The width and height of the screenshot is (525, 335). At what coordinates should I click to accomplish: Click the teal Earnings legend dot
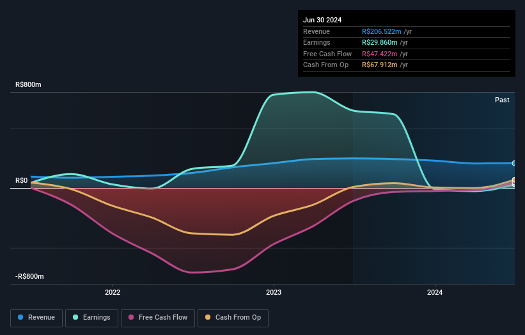(x=75, y=317)
